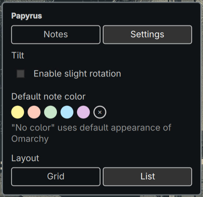This screenshot has height=197, width=203.
Task: Choose List layout
Action: 147,177
